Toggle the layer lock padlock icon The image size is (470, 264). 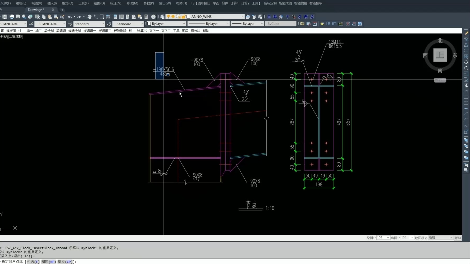pyautogui.click(x=183, y=16)
